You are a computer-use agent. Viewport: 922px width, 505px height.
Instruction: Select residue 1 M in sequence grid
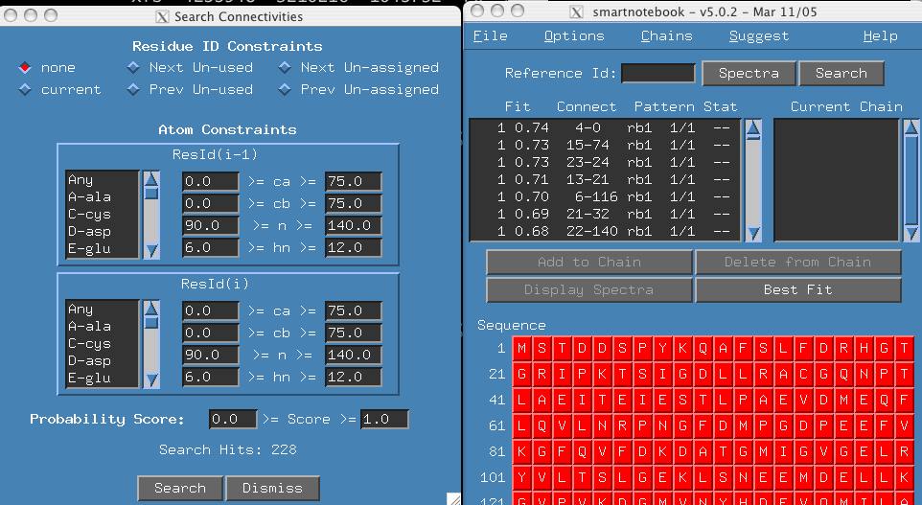522,349
